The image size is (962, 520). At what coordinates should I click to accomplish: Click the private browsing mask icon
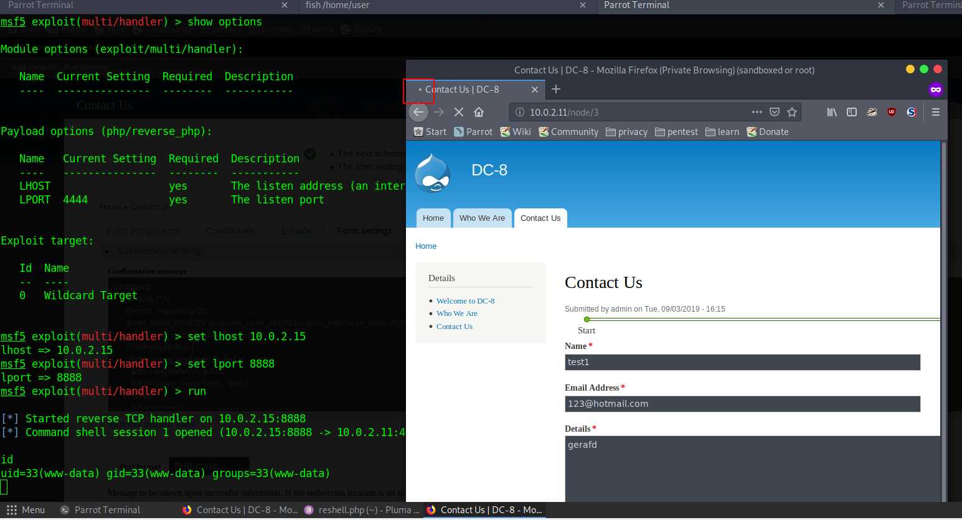coord(935,90)
